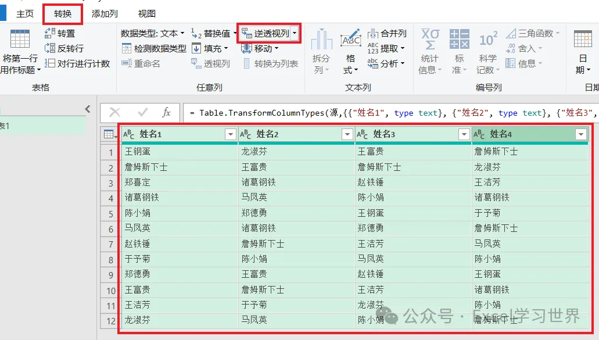599x340 pixels.
Task: Open the 姓名3 column filter dropdown
Action: [464, 134]
